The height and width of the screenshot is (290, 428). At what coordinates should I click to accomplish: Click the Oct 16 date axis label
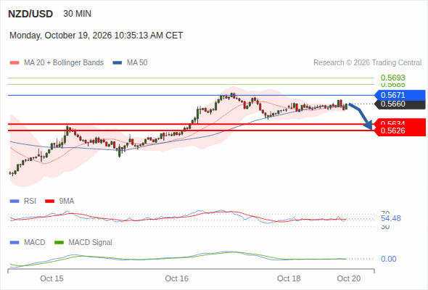click(176, 278)
